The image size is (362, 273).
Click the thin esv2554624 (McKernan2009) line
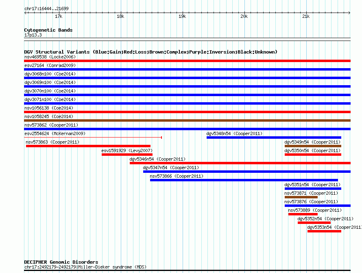click(93, 138)
